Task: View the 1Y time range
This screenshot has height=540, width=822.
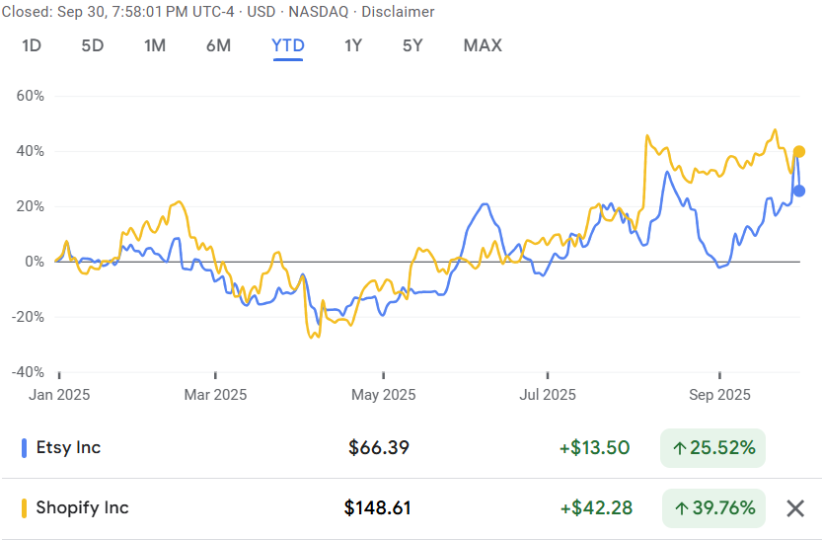Action: click(353, 45)
